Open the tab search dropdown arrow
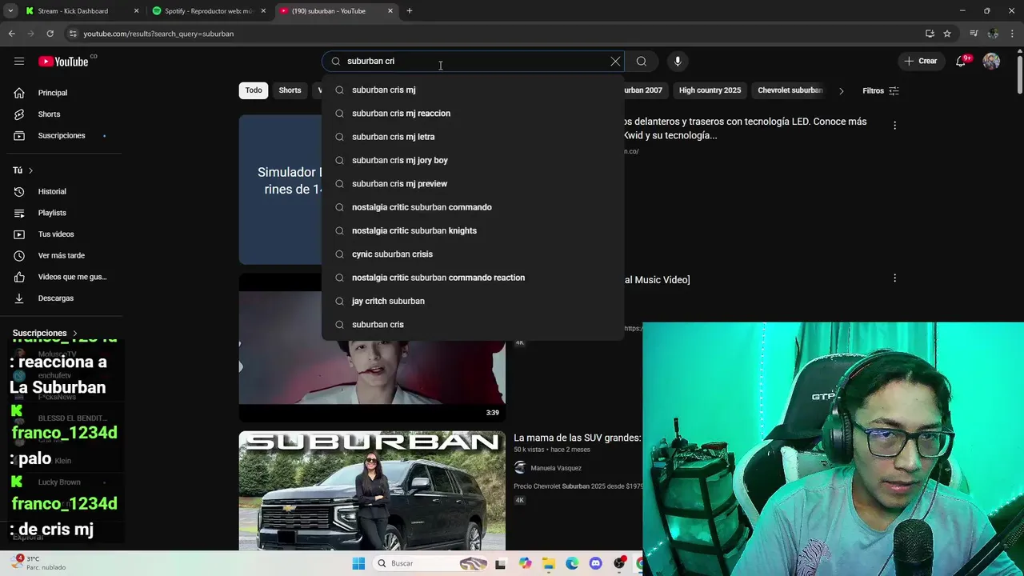Image resolution: width=1024 pixels, height=576 pixels. pyautogui.click(x=10, y=11)
